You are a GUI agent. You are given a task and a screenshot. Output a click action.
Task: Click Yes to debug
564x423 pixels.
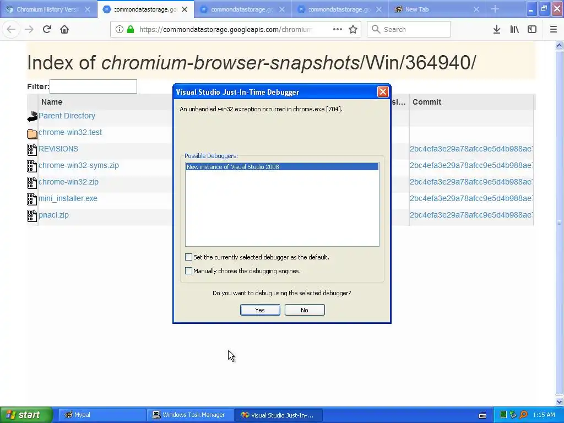260,310
